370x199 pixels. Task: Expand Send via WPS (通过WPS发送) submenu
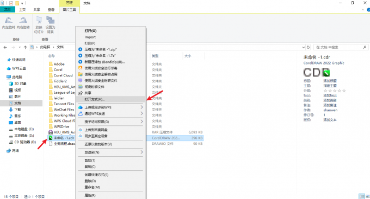tap(110, 114)
